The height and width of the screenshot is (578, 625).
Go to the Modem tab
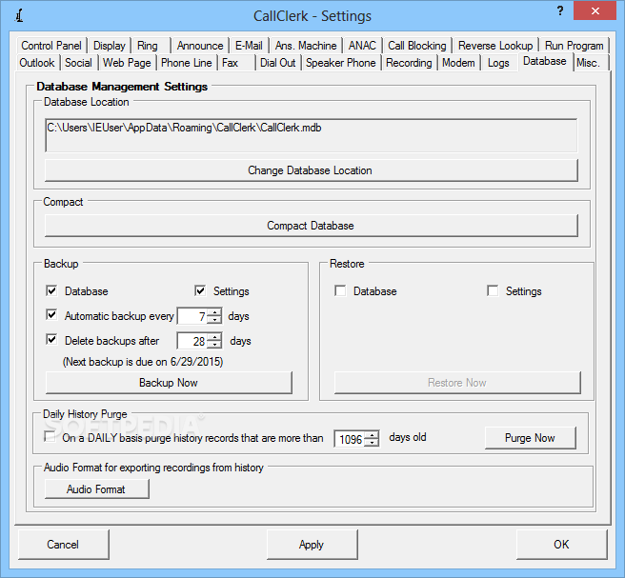point(458,63)
